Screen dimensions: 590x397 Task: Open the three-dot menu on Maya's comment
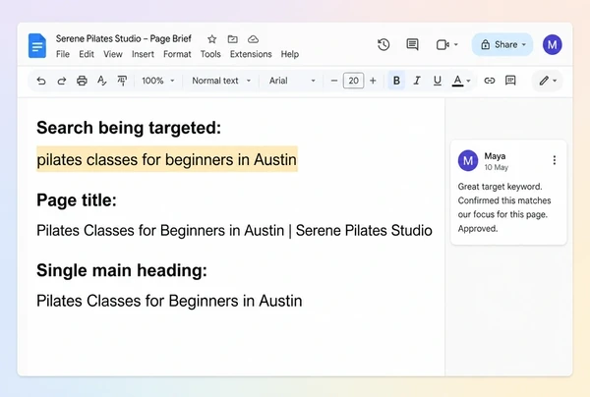555,160
